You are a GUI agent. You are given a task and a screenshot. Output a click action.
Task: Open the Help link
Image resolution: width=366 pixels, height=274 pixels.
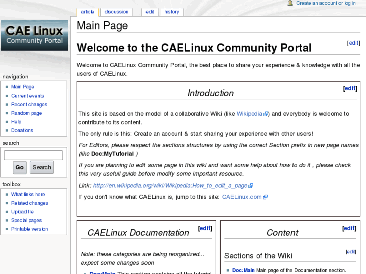click(16, 122)
